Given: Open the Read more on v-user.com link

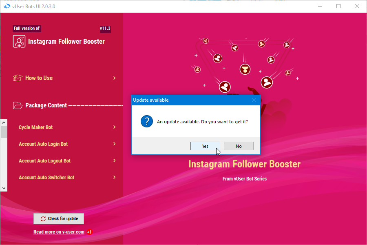Looking at the screenshot, I should point(59,232).
